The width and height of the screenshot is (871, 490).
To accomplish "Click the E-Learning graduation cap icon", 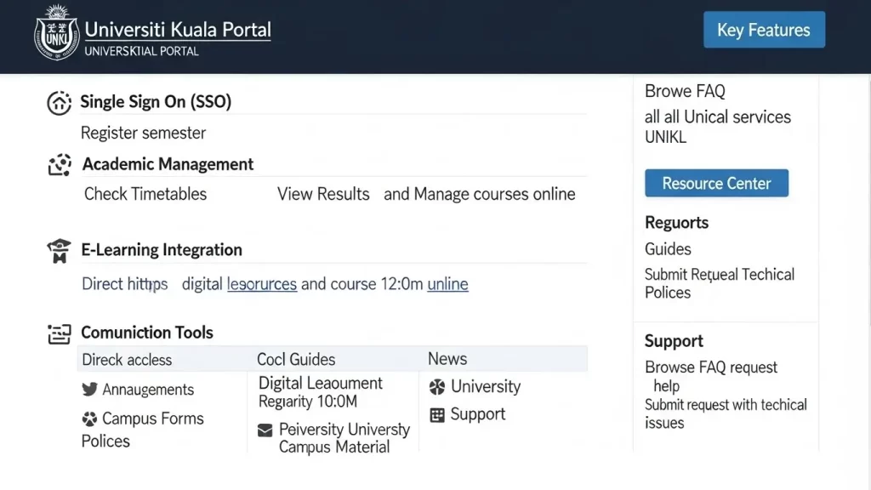I will point(59,251).
